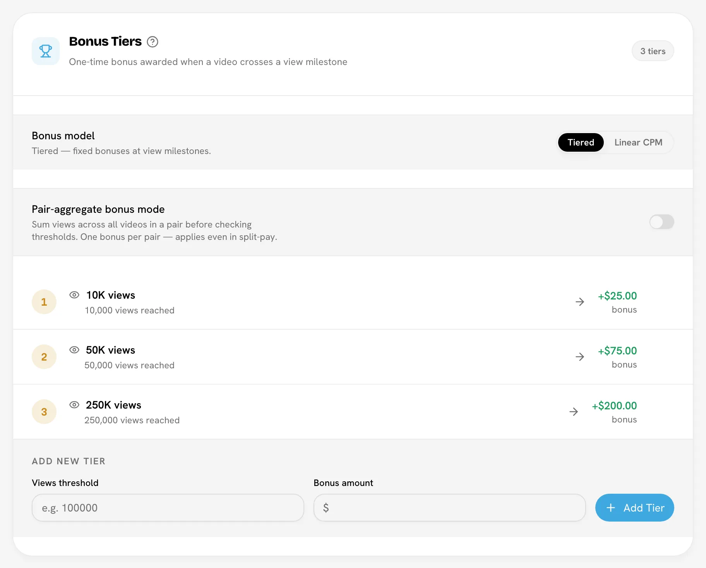Screen dimensions: 706x568
Task: Focus the Bonus amount dollar input
Action: pos(449,508)
